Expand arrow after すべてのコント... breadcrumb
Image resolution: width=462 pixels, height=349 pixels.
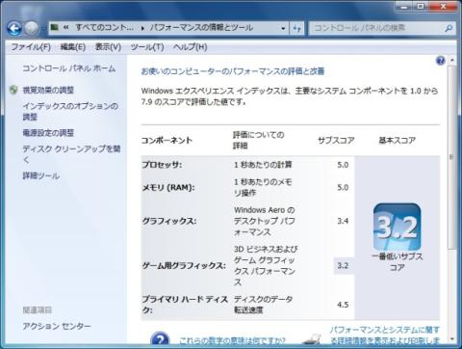coord(142,28)
